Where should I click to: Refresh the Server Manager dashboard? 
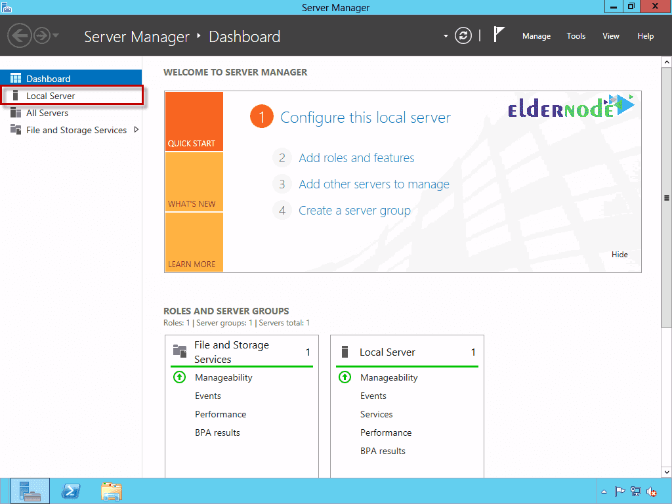pos(463,35)
